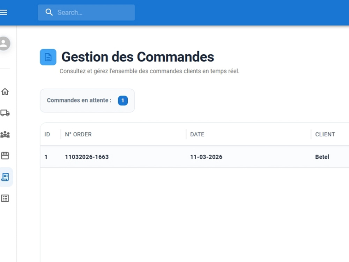This screenshot has height=262, width=349.
Task: Focus the Search input field
Action: click(x=86, y=13)
